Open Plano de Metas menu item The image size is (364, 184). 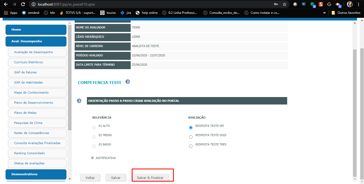[37, 113]
